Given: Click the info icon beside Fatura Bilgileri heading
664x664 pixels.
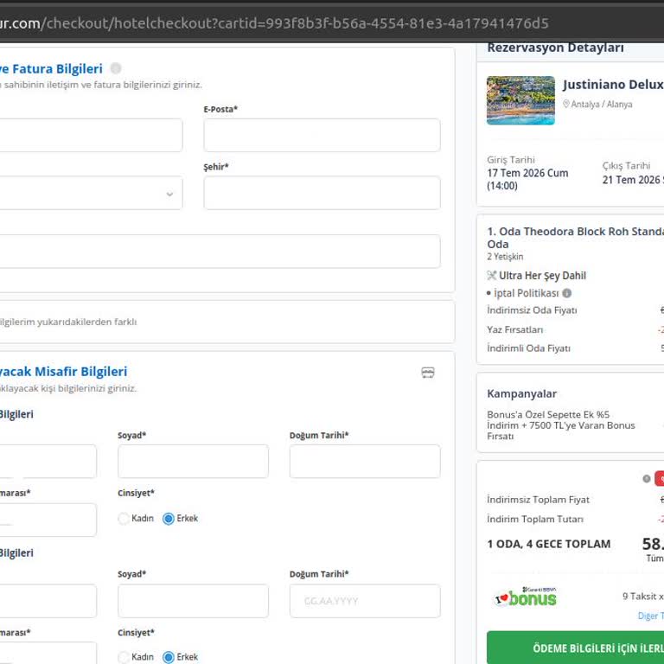Looking at the screenshot, I should tap(116, 68).
